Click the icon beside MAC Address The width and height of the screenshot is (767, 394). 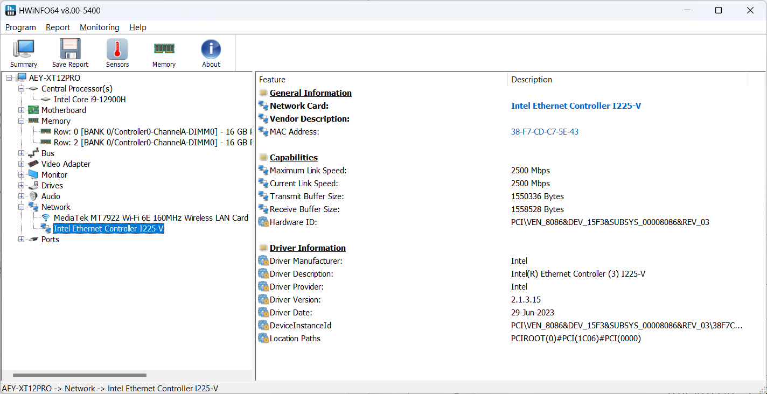(263, 131)
